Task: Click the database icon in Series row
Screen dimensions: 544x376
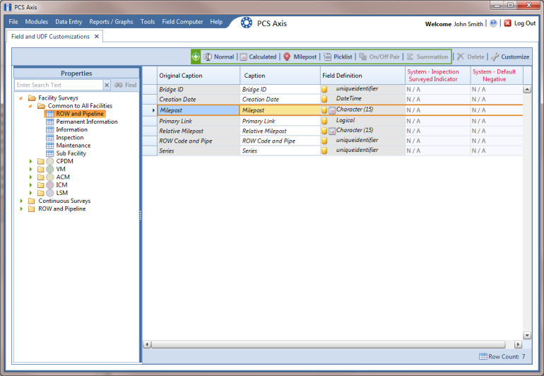Action: pyautogui.click(x=324, y=151)
